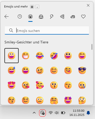Switch to the pizza food category
The width and height of the screenshot is (95, 119).
pyautogui.click(x=62, y=17)
